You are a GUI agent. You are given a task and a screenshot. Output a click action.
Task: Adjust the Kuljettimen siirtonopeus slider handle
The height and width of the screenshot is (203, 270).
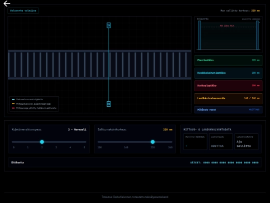click(42, 142)
